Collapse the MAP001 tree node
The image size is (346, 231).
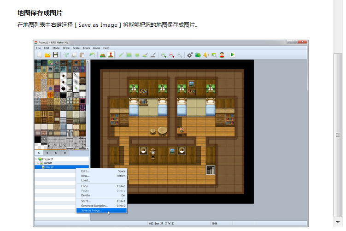pyautogui.click(x=38, y=163)
